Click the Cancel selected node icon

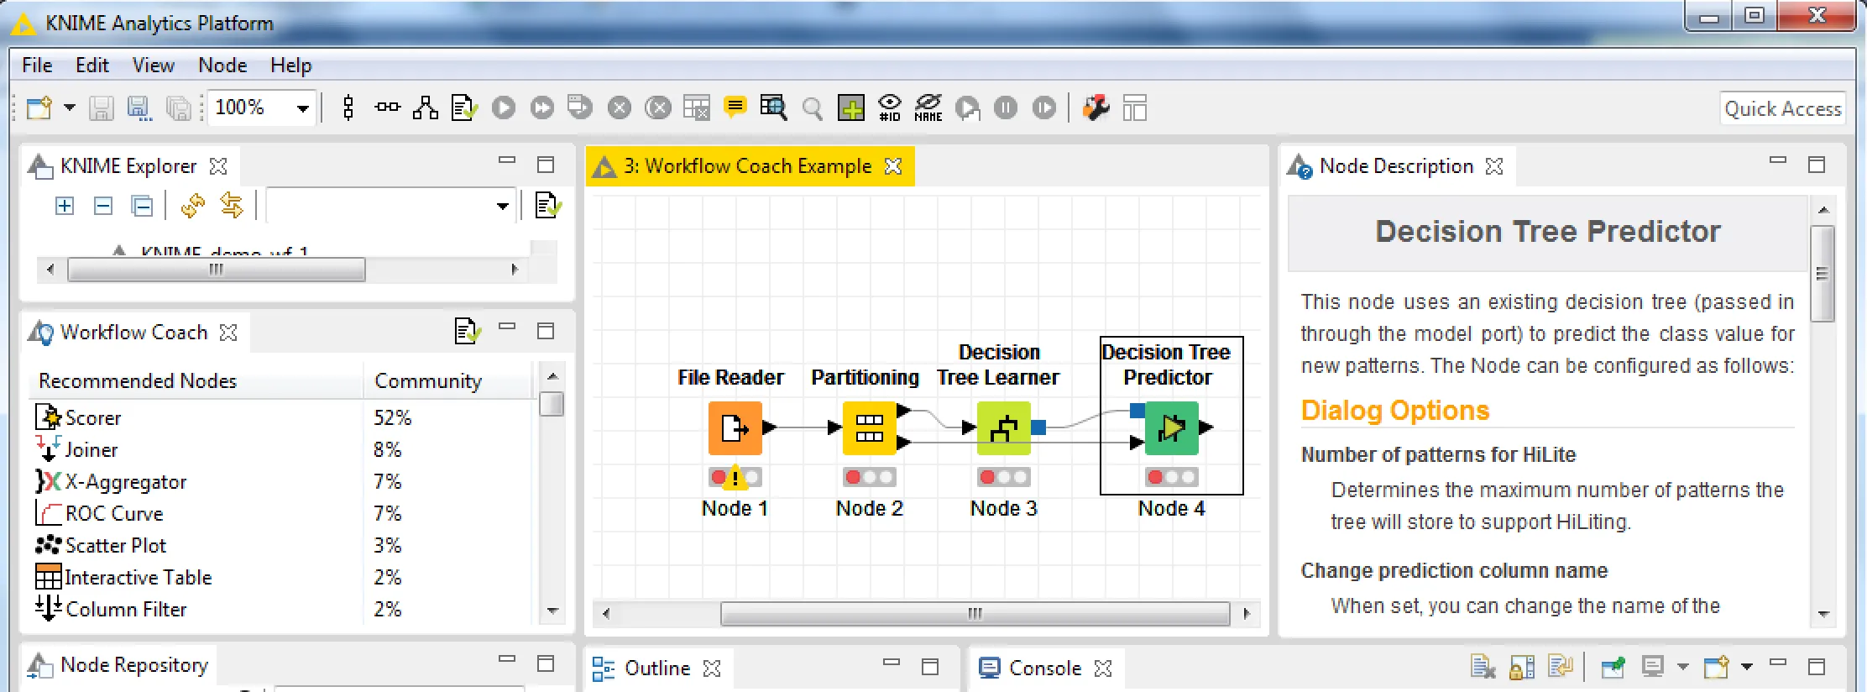click(x=620, y=107)
